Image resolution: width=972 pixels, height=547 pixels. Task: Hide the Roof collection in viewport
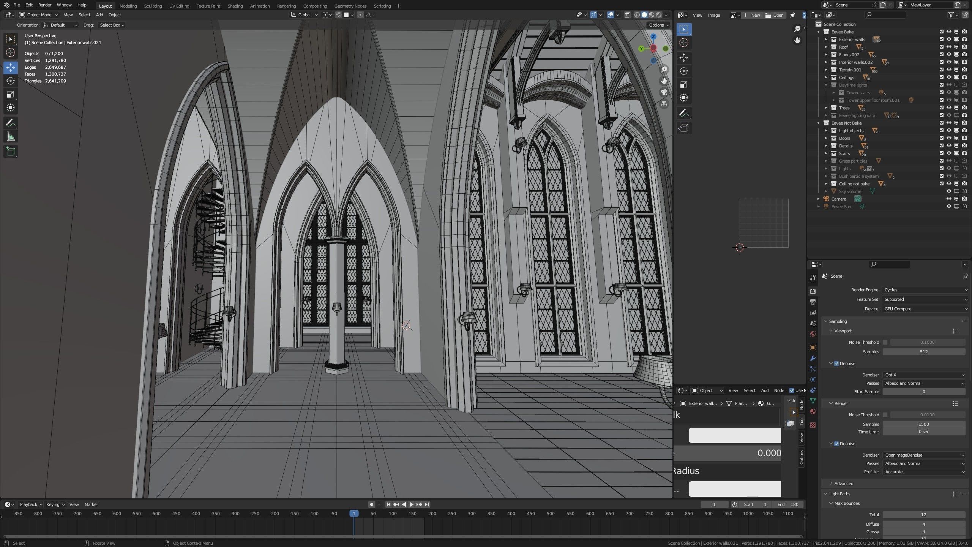(x=949, y=47)
